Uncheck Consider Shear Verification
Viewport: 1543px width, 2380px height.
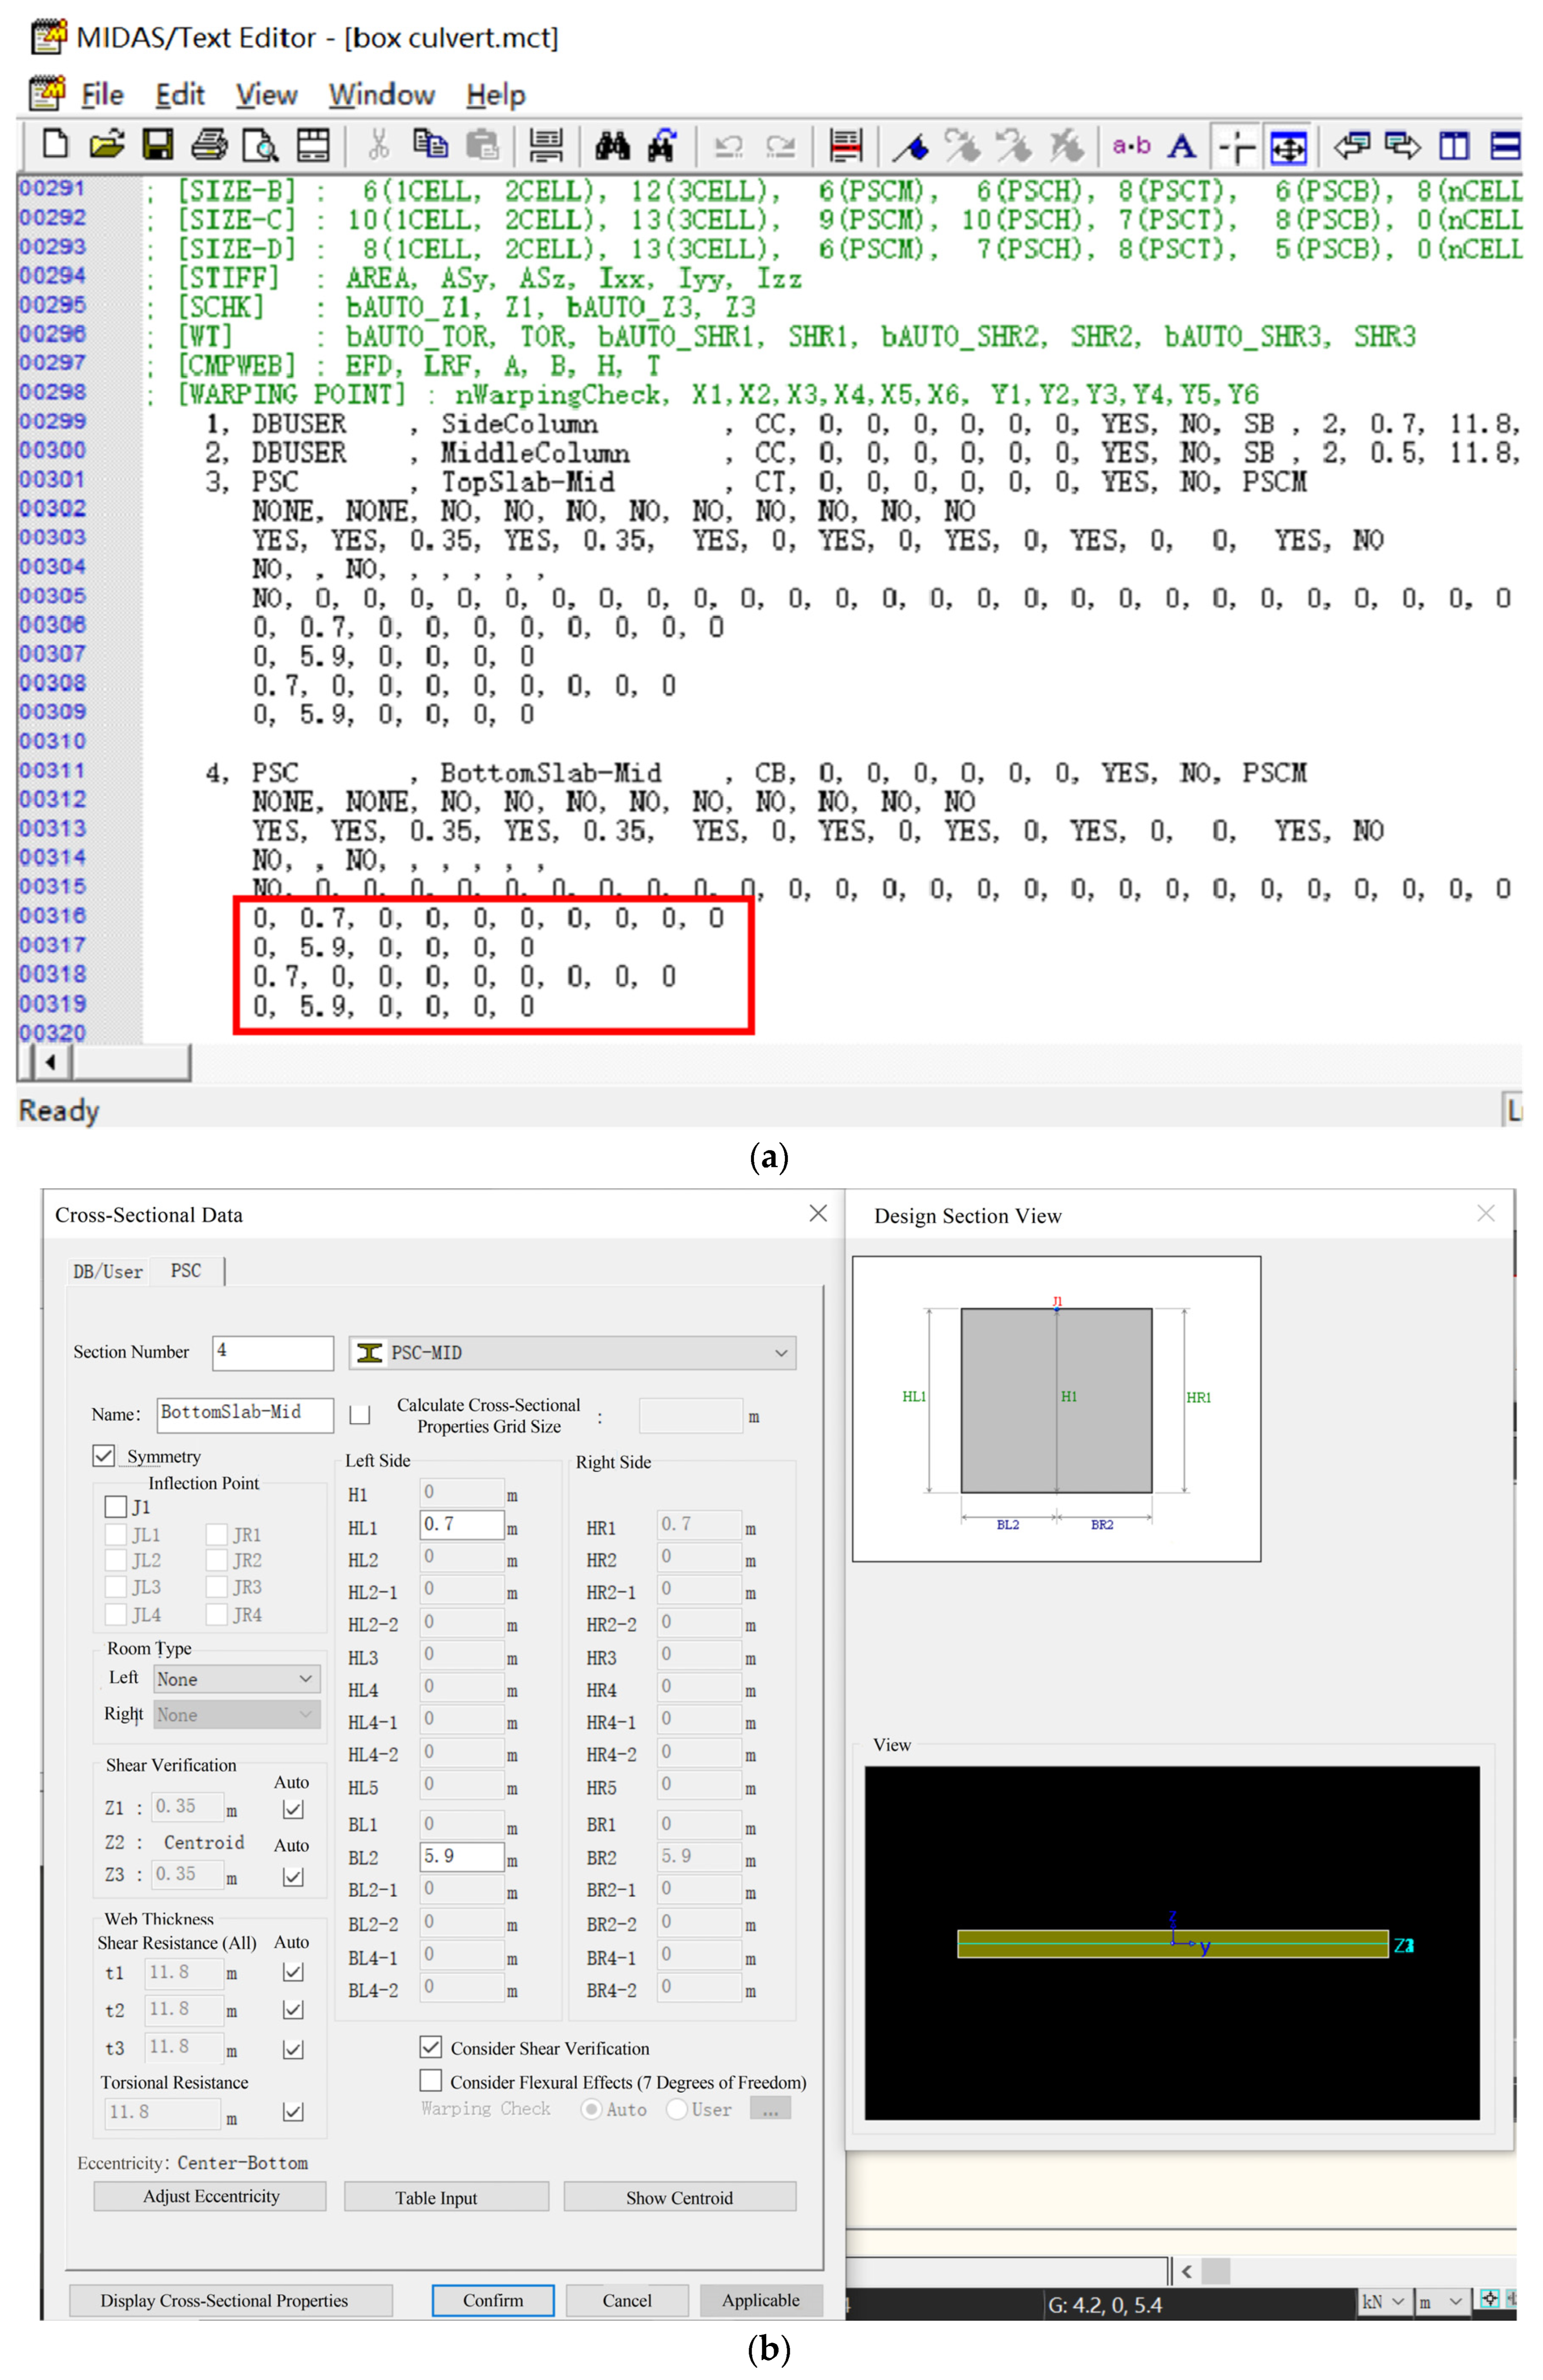click(431, 2046)
